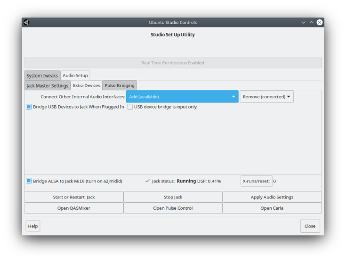Switch to the System Tweaks tab
This screenshot has width=346, height=261.
[x=42, y=75]
